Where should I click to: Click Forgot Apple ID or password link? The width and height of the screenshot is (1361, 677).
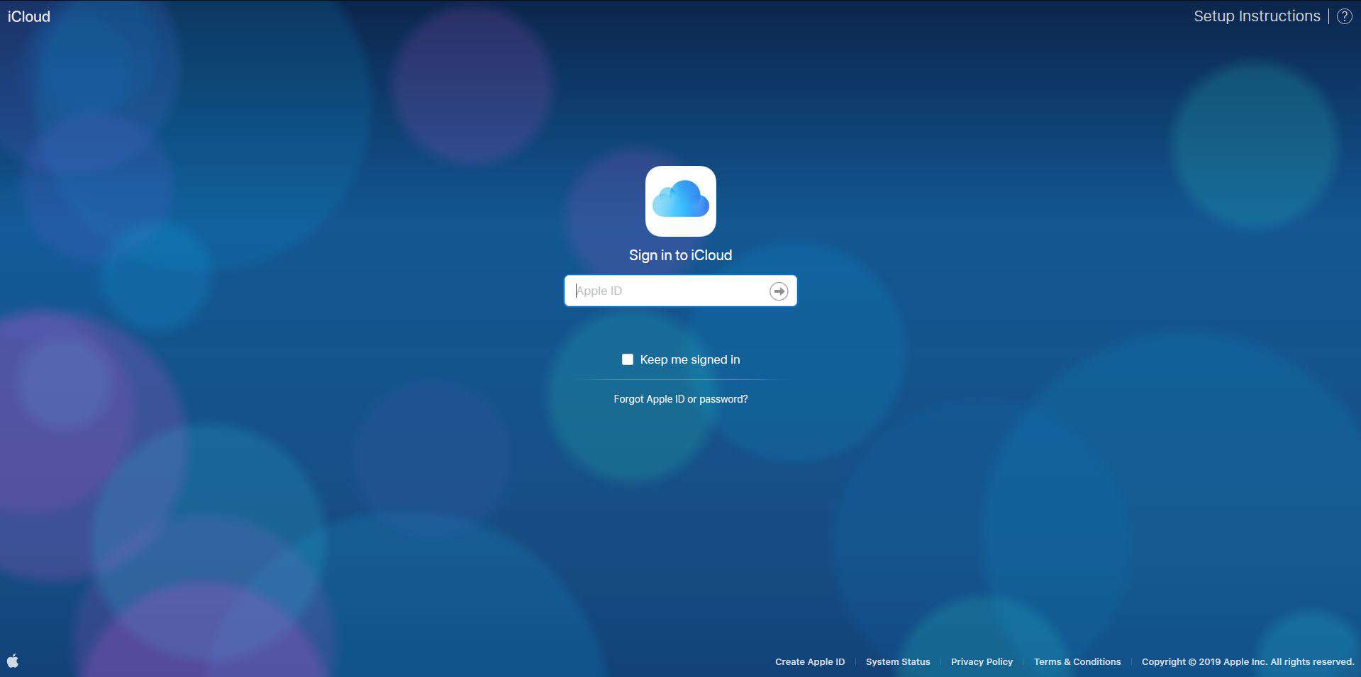tap(681, 399)
